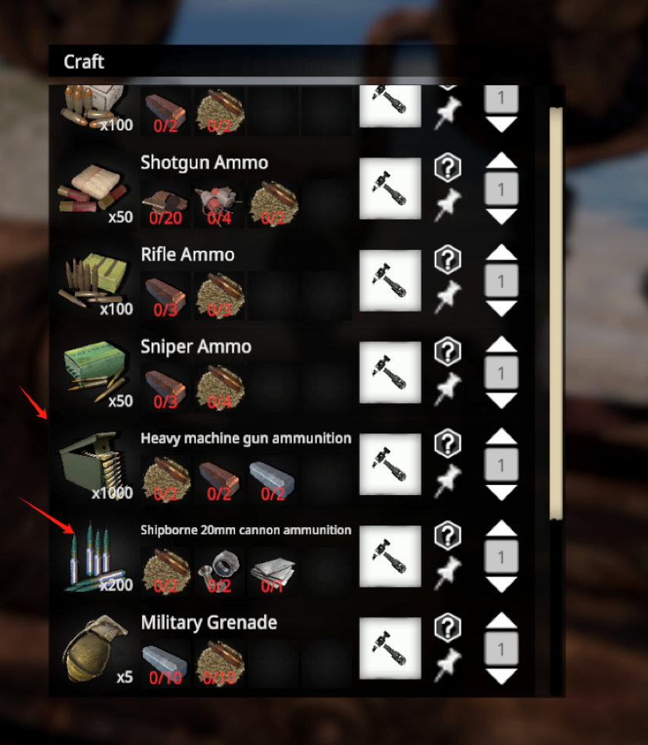Select the Heavy machine gun ammunition recipe title
The width and height of the screenshot is (648, 745).
pos(246,438)
